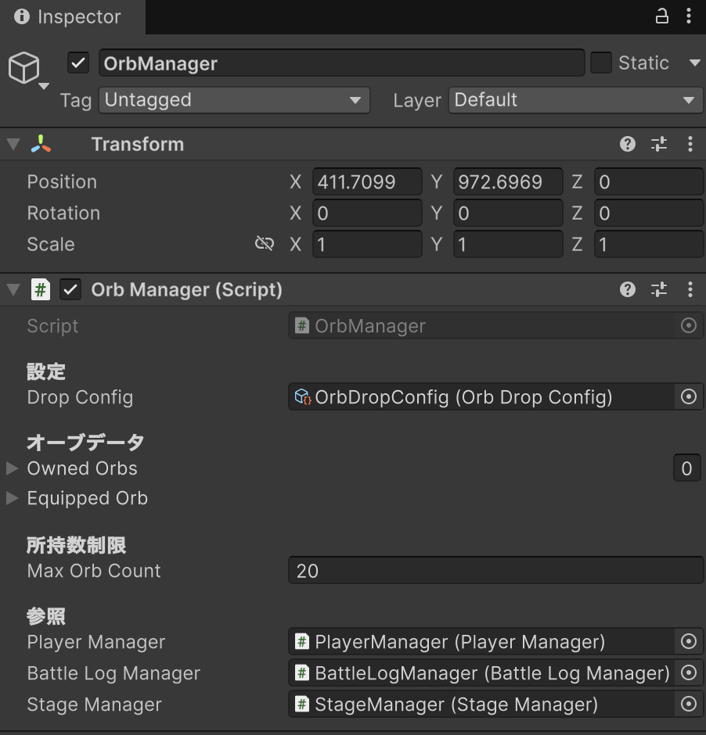Disable the OrbManager GameObject active checkbox
This screenshot has width=706, height=735.
point(78,63)
